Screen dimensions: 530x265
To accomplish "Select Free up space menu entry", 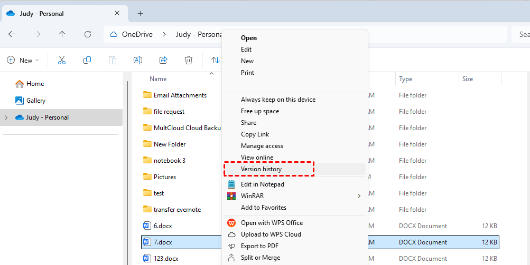I will tap(260, 111).
